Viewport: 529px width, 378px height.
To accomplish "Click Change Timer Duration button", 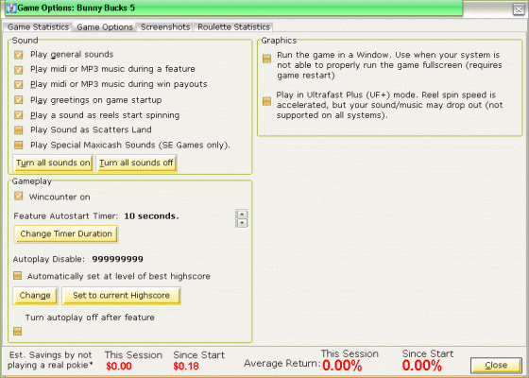I will 66,234.
